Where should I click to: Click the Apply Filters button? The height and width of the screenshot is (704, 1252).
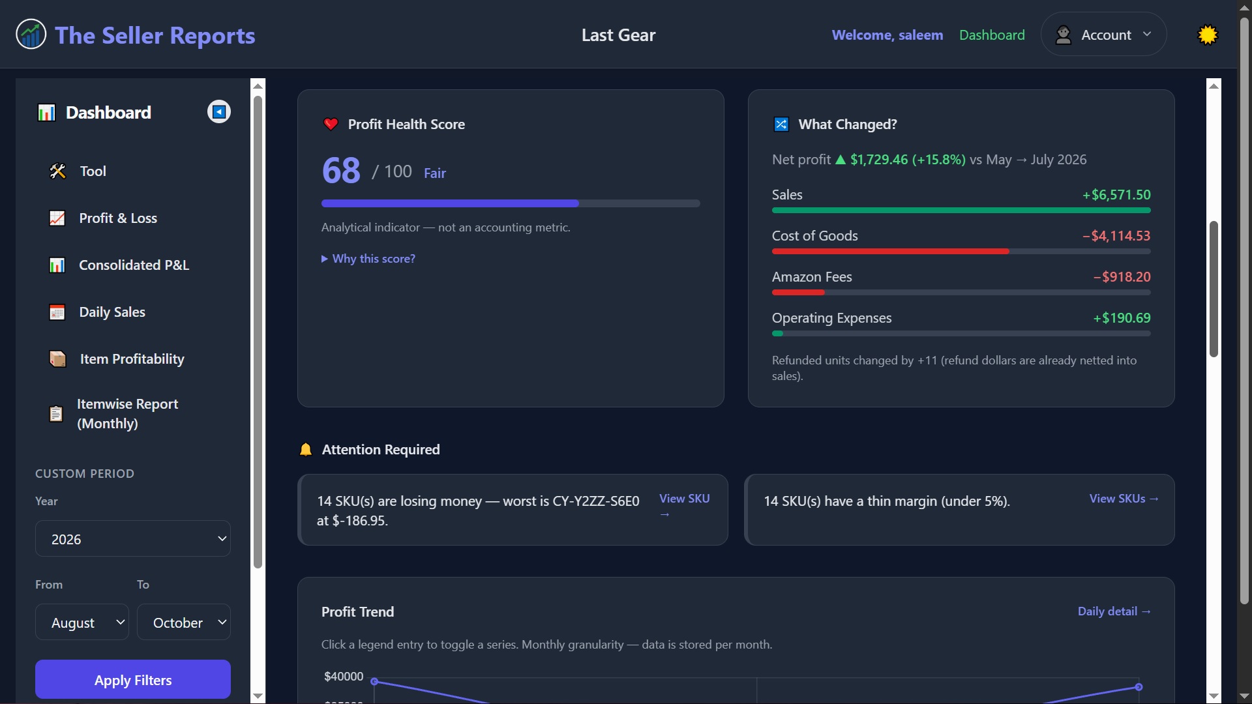pyautogui.click(x=133, y=680)
